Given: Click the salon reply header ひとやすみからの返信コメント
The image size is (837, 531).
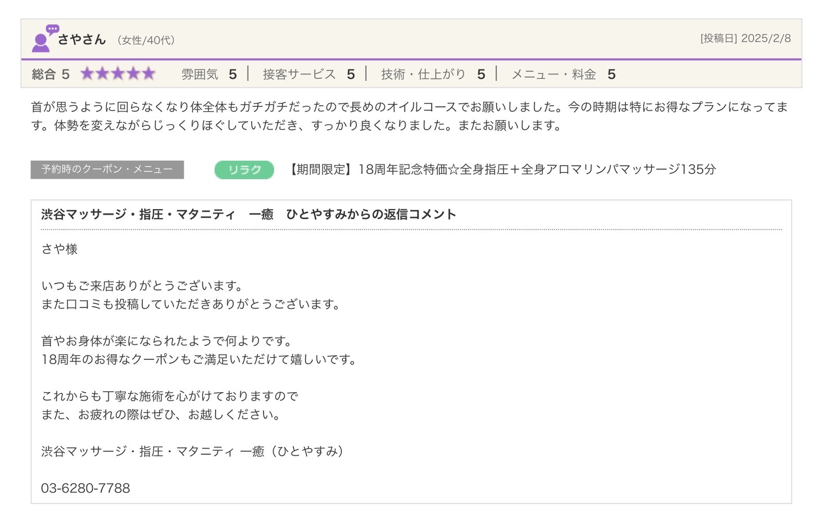Looking at the screenshot, I should (249, 214).
